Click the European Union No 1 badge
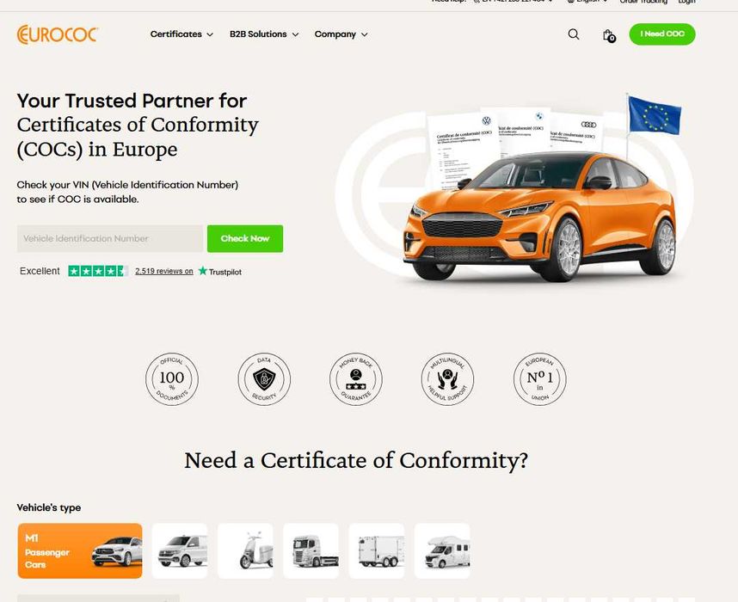738x602 pixels. click(540, 379)
